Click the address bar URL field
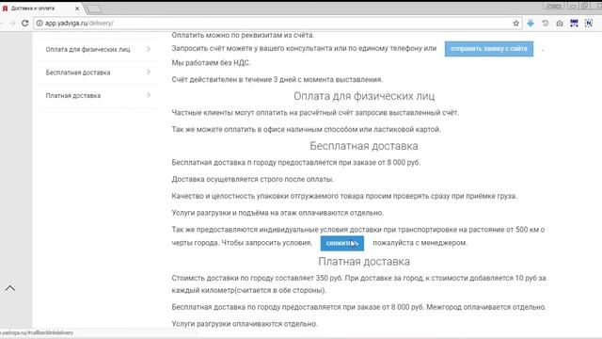The image size is (602, 339). click(277, 23)
